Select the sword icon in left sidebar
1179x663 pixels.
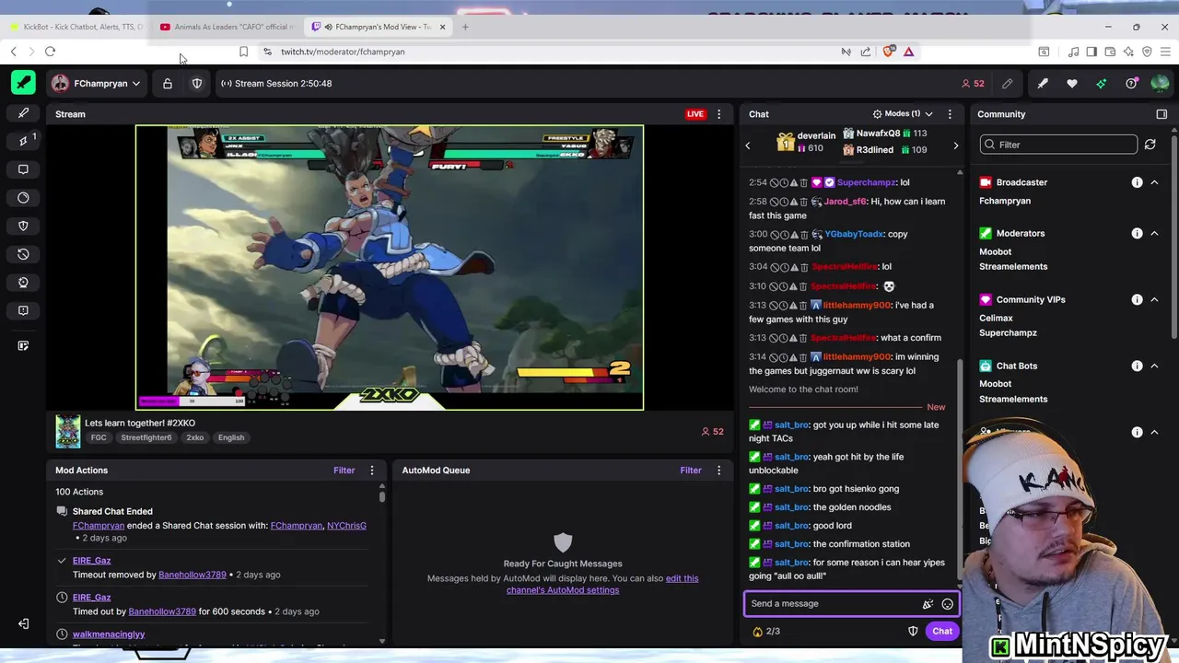pos(23,112)
